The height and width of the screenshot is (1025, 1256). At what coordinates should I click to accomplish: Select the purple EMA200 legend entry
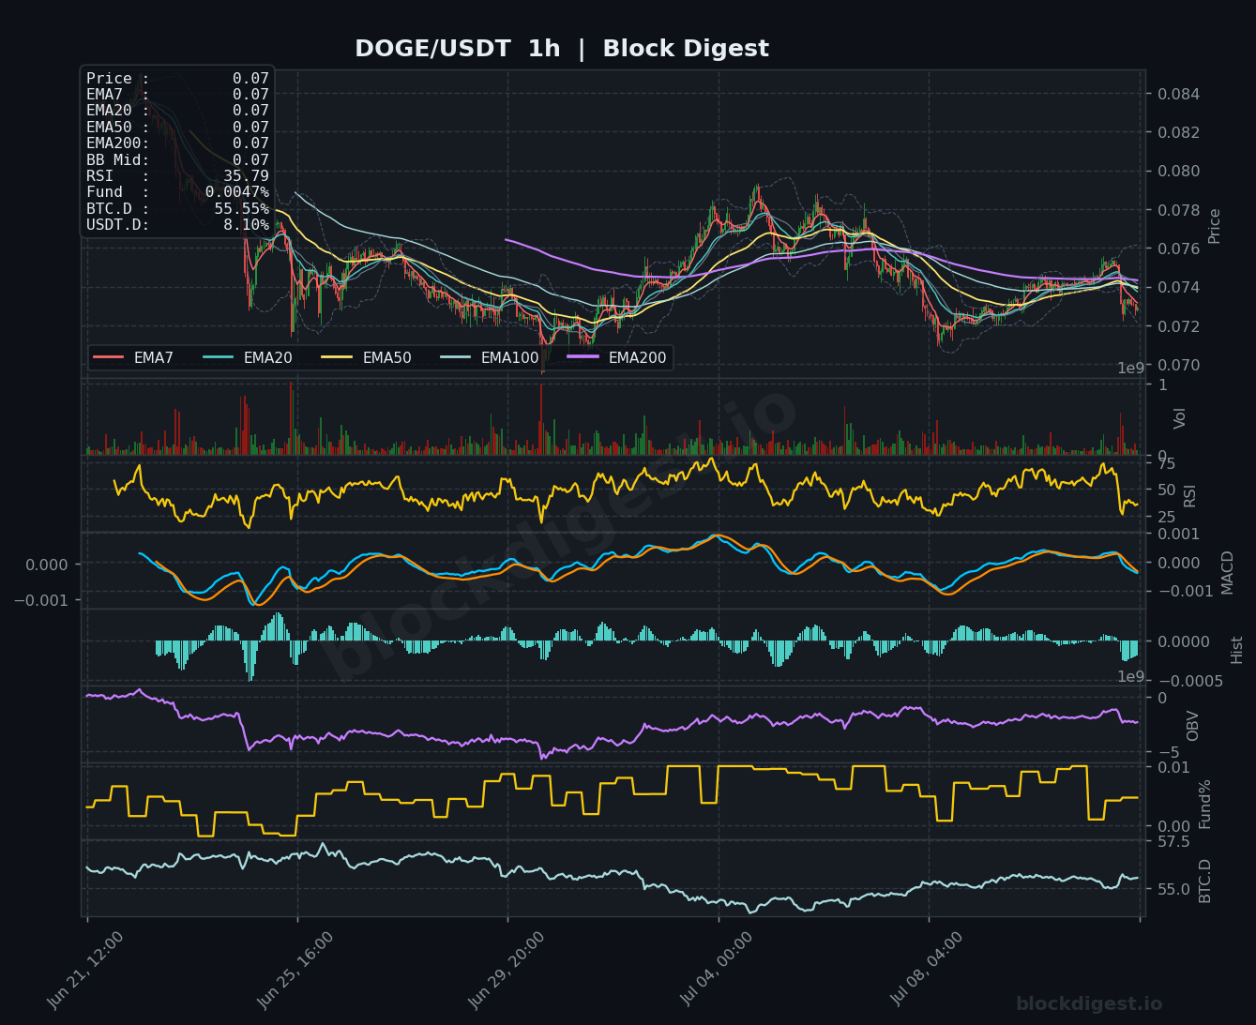(x=616, y=357)
